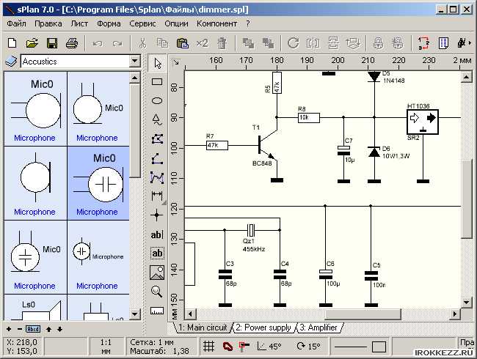
Task: Click the print icon in toolbar
Action: pyautogui.click(x=71, y=43)
